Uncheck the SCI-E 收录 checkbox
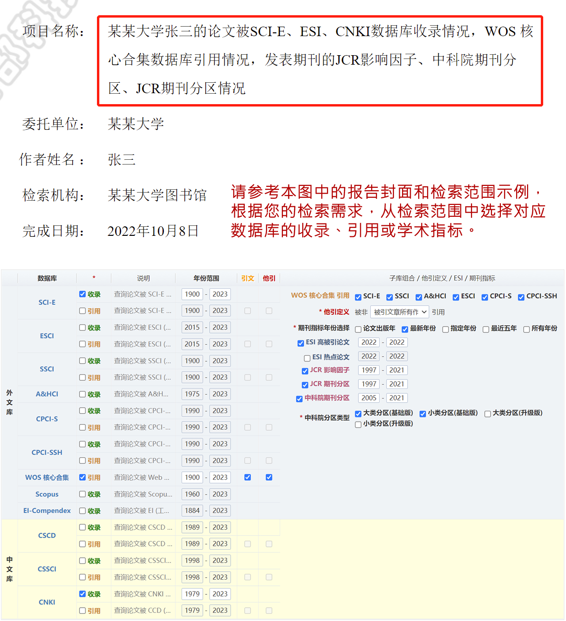The height and width of the screenshot is (621, 566). [83, 294]
